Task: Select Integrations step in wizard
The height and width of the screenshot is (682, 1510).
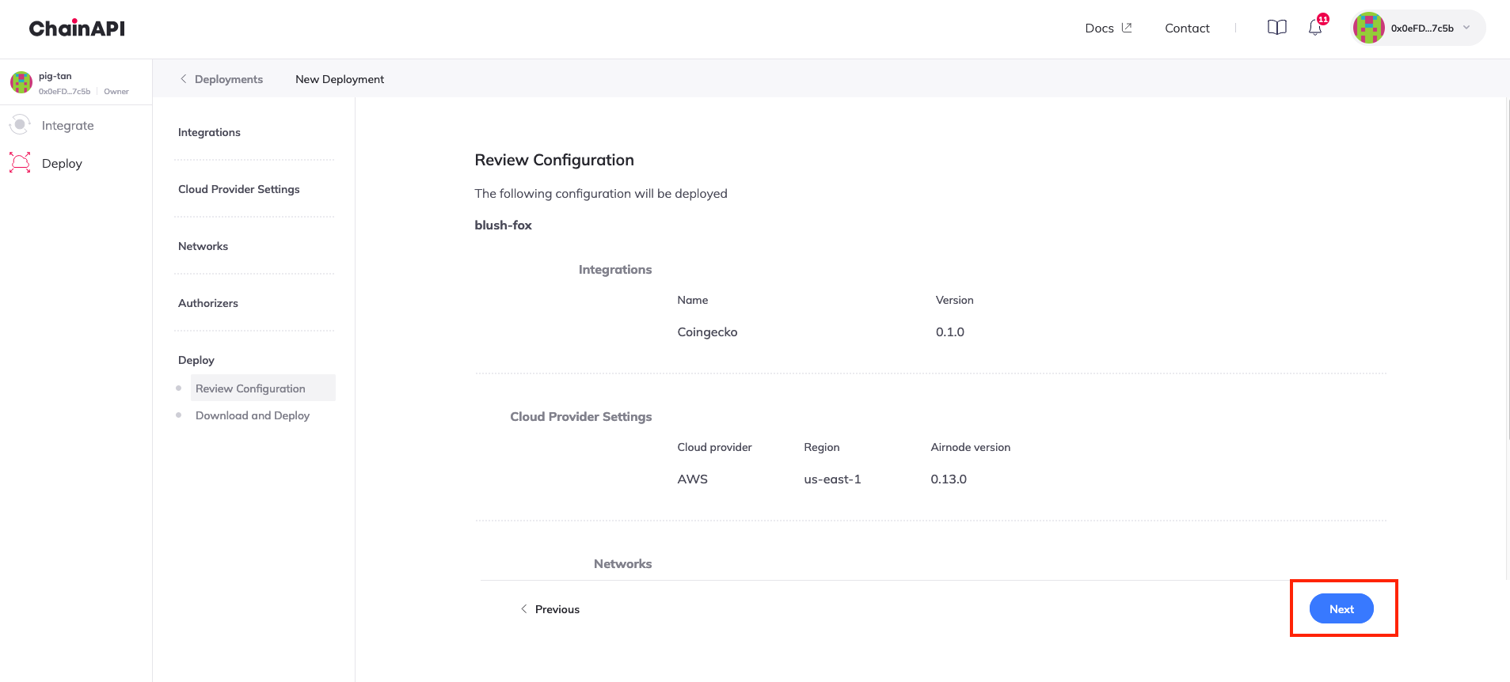Action: coord(209,132)
